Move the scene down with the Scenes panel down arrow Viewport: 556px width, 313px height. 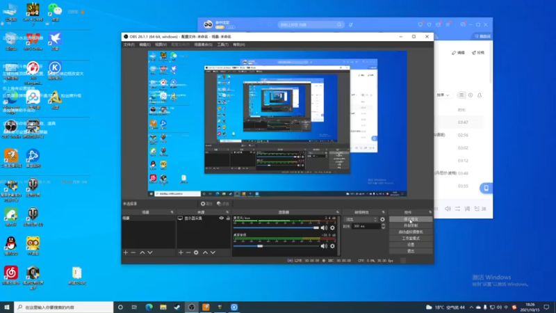[x=150, y=252]
